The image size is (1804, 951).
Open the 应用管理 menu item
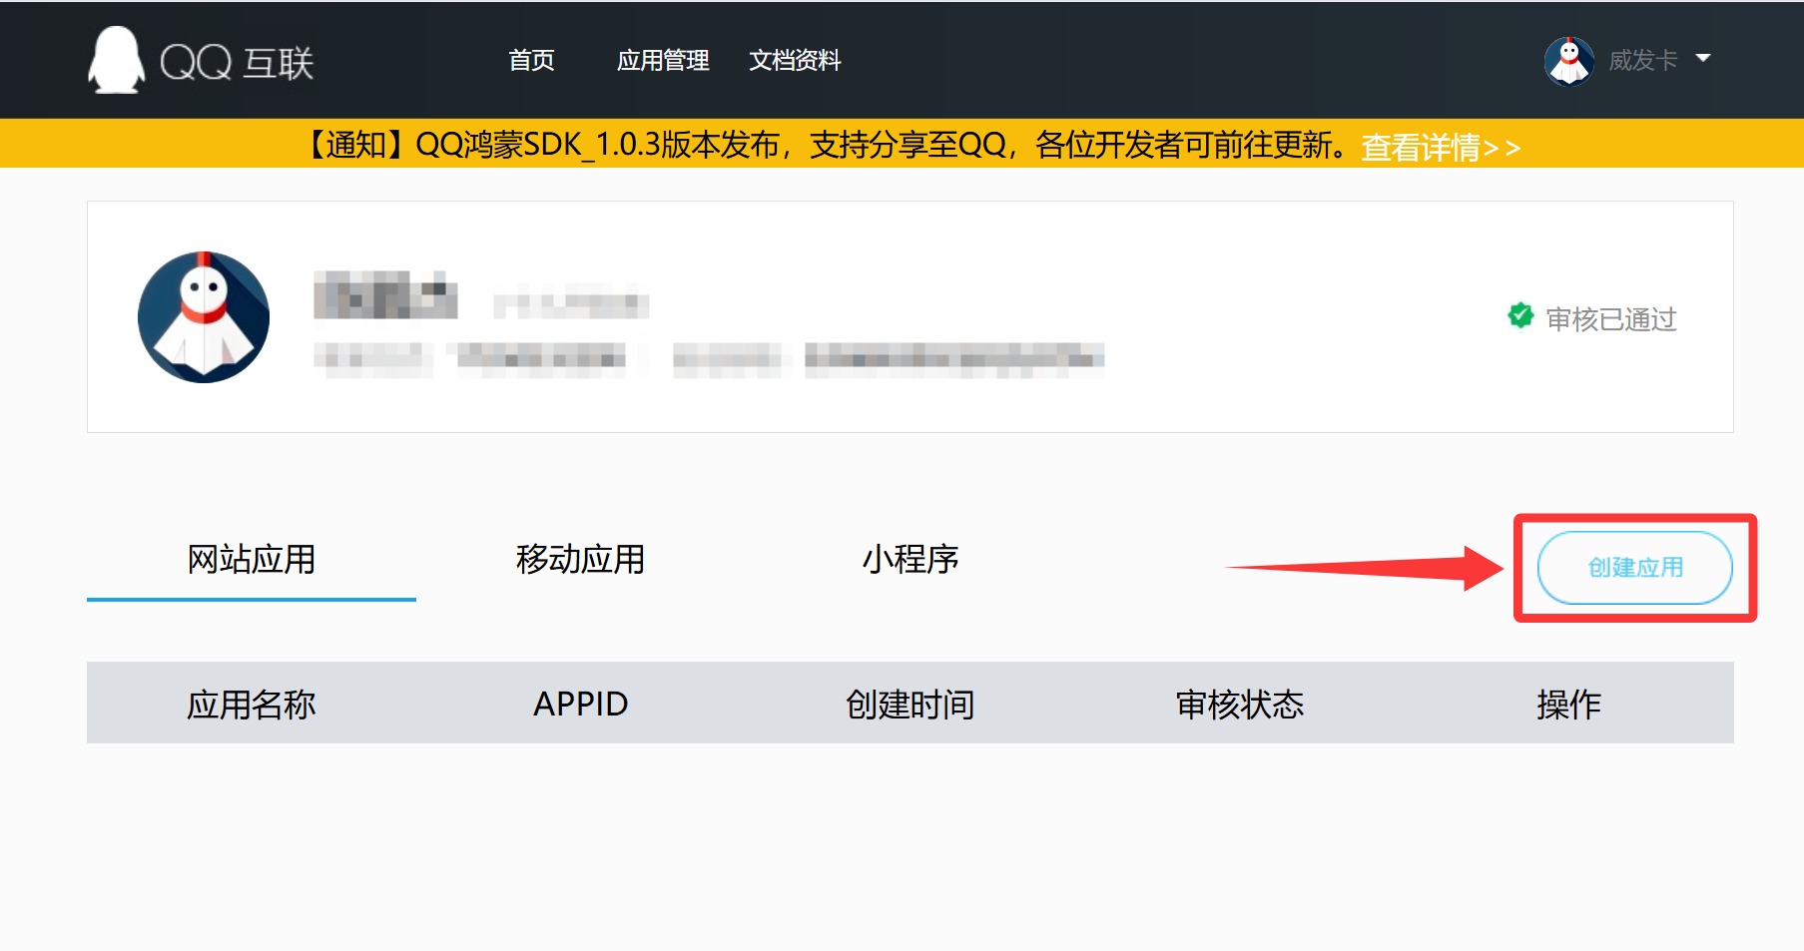click(663, 61)
